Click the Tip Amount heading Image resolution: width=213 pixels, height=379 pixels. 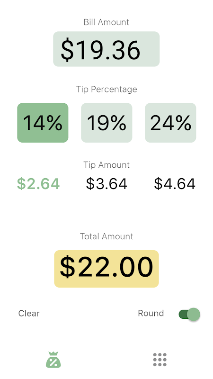pyautogui.click(x=106, y=165)
